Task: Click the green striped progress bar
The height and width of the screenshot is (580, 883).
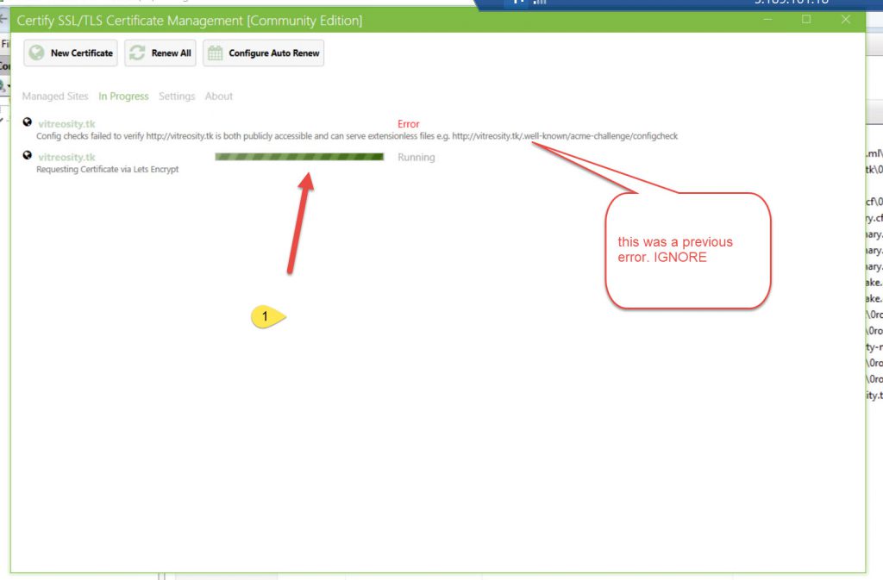Action: [x=299, y=157]
